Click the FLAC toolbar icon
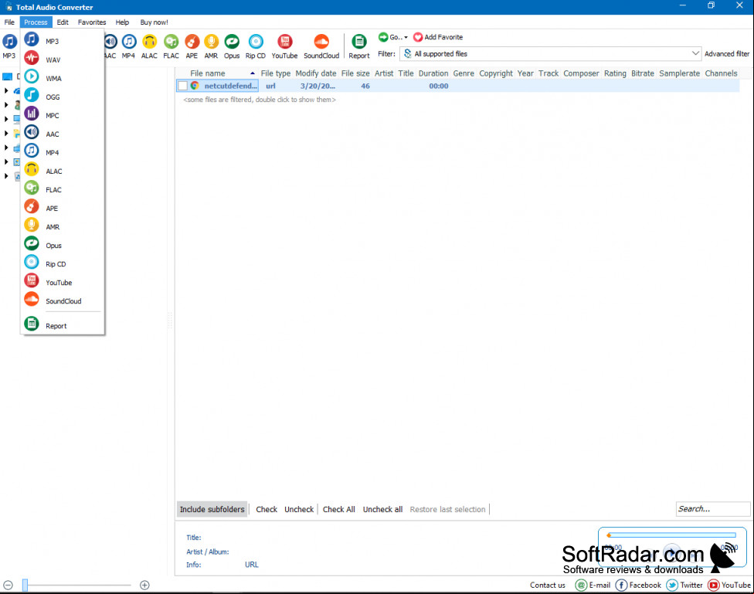Screen dimensions: 754x594 click(x=171, y=46)
